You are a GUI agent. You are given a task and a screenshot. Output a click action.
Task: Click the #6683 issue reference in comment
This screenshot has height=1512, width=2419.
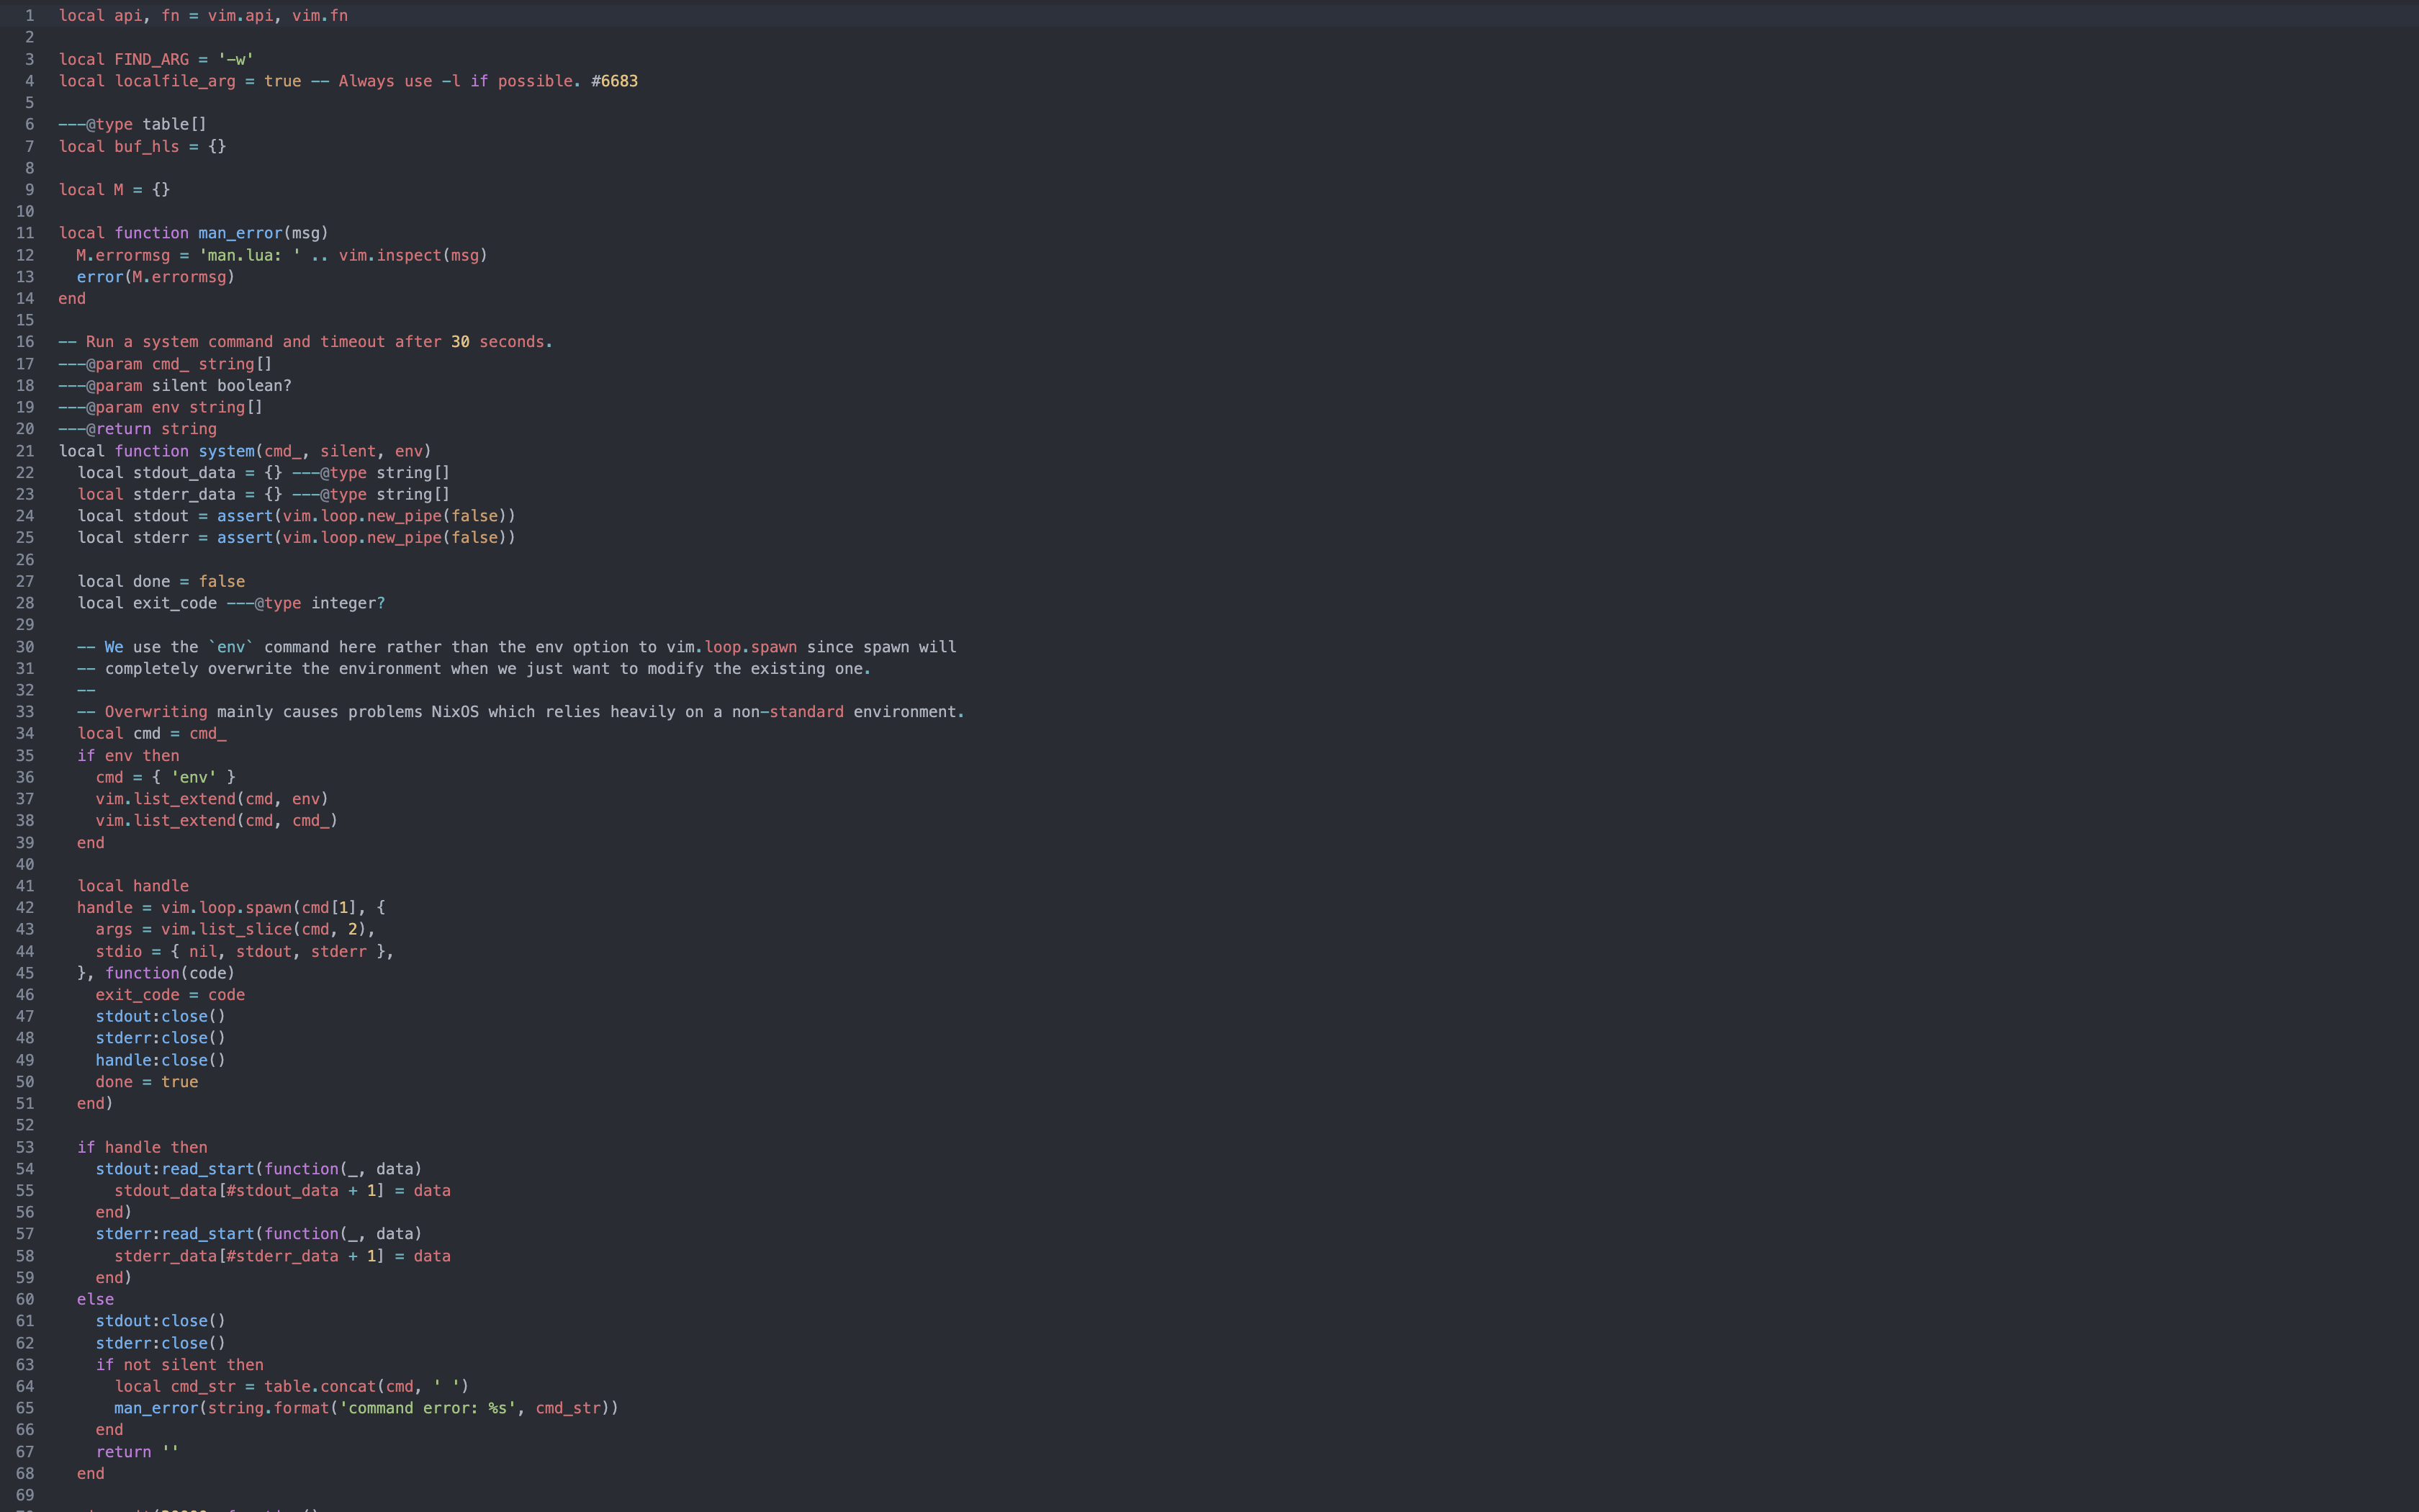coord(613,81)
